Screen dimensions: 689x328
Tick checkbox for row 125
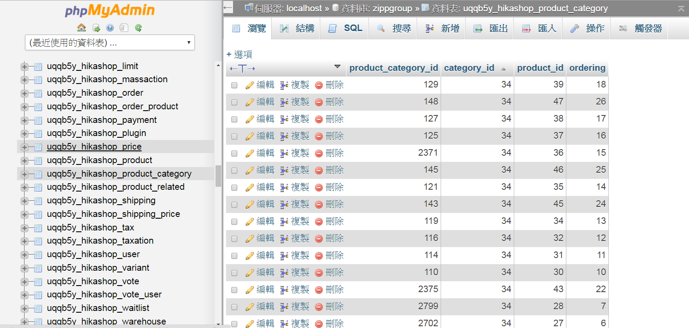point(234,136)
